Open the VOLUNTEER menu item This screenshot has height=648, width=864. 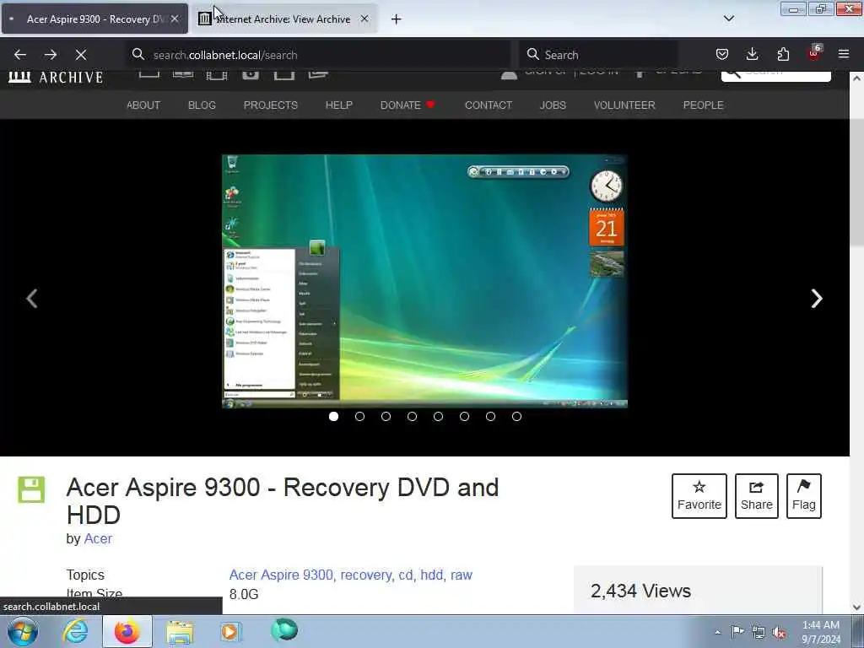tap(624, 105)
